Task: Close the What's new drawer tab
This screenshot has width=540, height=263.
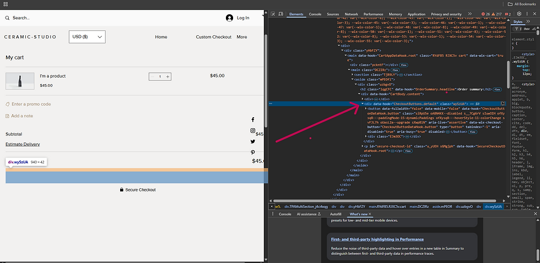Action: click(370, 214)
